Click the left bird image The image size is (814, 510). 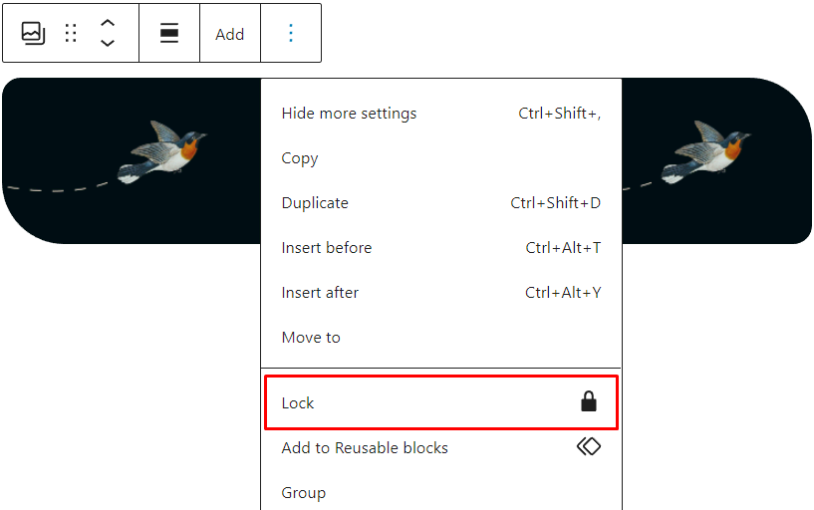(x=161, y=151)
